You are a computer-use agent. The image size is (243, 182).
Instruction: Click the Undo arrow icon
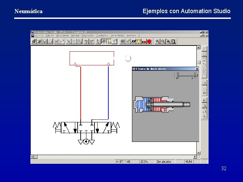[86, 41]
